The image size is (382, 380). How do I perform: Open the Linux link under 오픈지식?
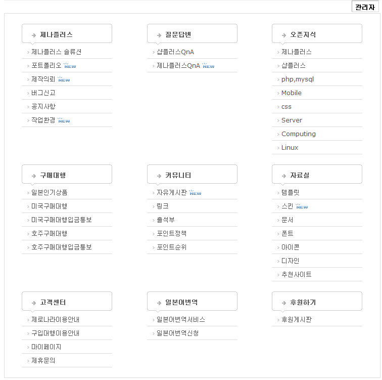pos(290,147)
